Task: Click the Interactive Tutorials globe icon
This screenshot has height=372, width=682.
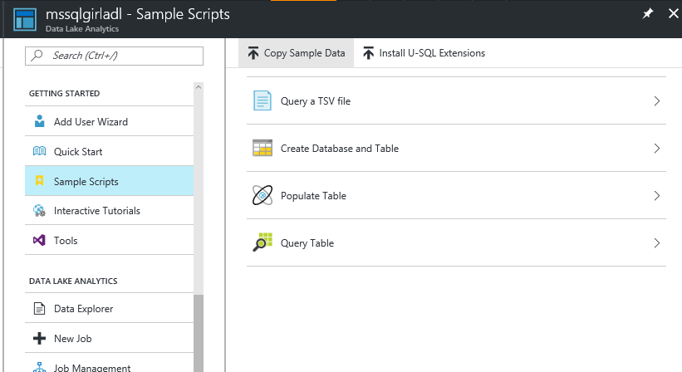Action: point(40,211)
